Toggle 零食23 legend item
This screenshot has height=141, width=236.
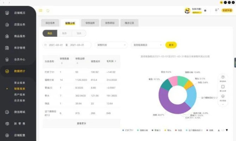coord(156,130)
